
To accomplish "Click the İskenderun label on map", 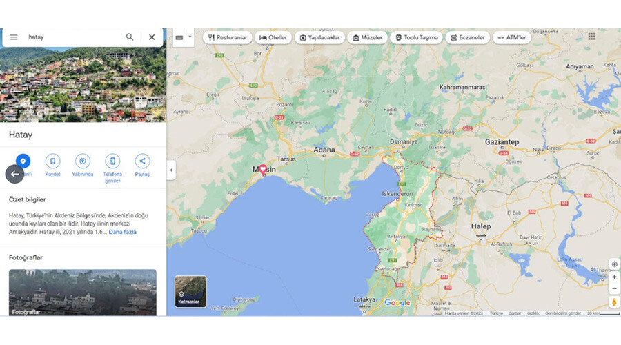I will point(397,194).
